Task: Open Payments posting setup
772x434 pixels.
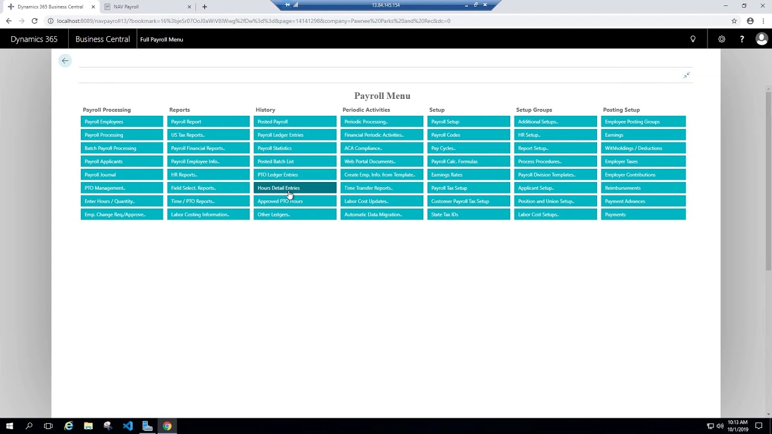Action: coord(644,215)
